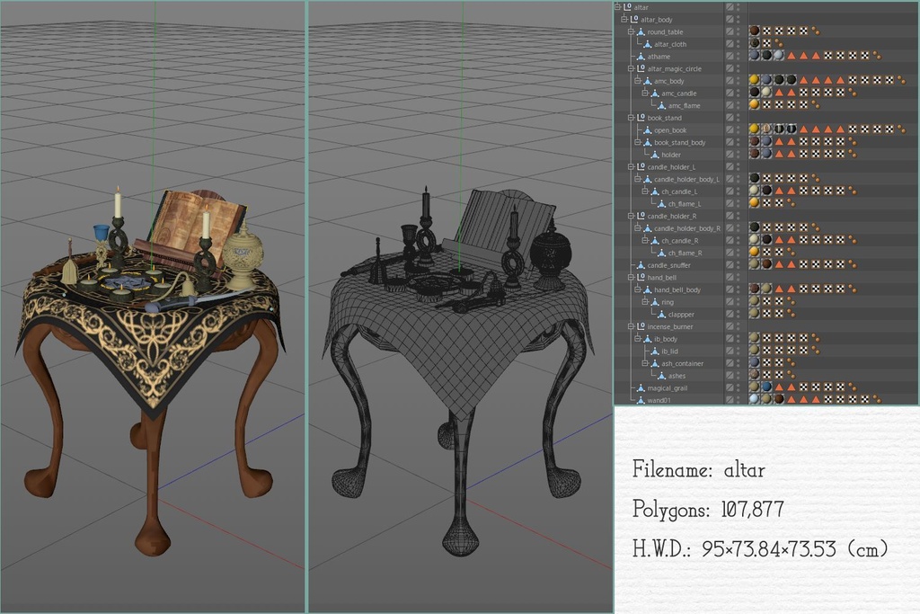Click the first material tag on holder row
Screen dimensions: 920x614
tap(755, 153)
